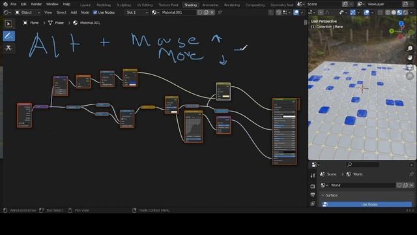Screen dimensions: 417x235
Task: Open the node editor type selector
Action: tap(7, 12)
